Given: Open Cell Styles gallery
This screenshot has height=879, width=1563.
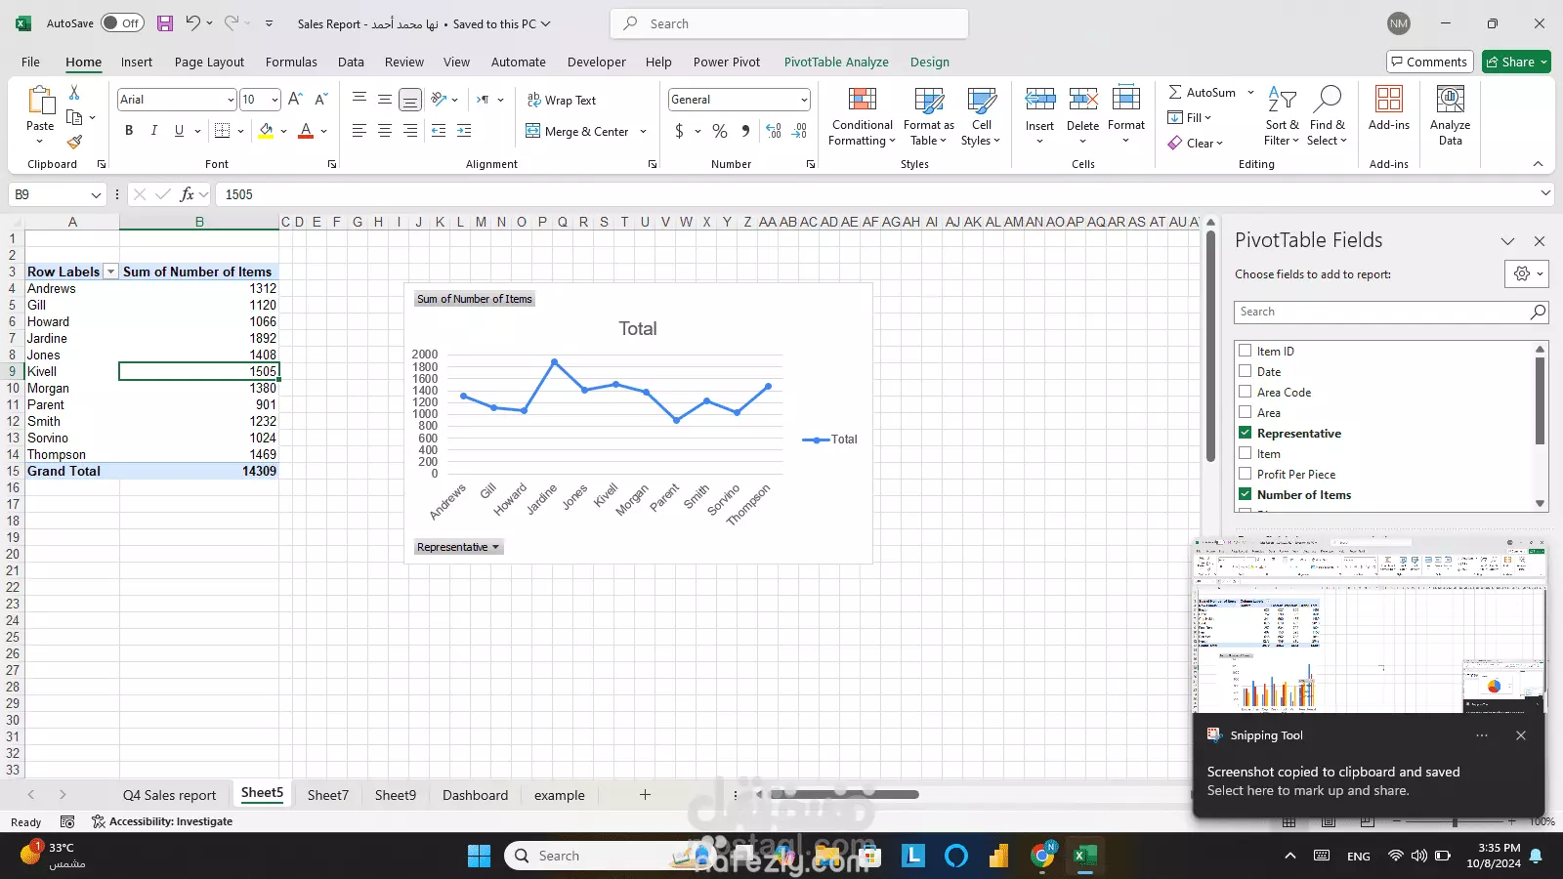Looking at the screenshot, I should coord(981,117).
